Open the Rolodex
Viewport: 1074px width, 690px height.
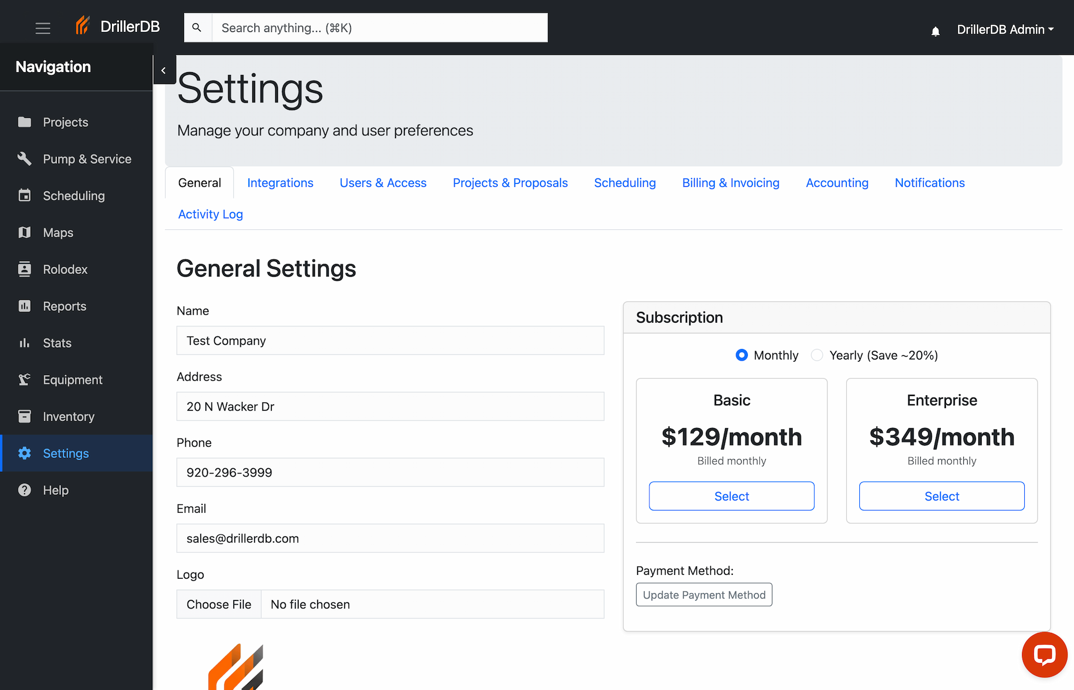coord(65,269)
